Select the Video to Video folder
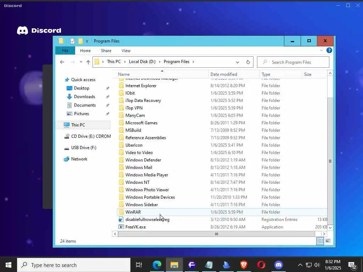The image size is (363, 272). click(139, 153)
